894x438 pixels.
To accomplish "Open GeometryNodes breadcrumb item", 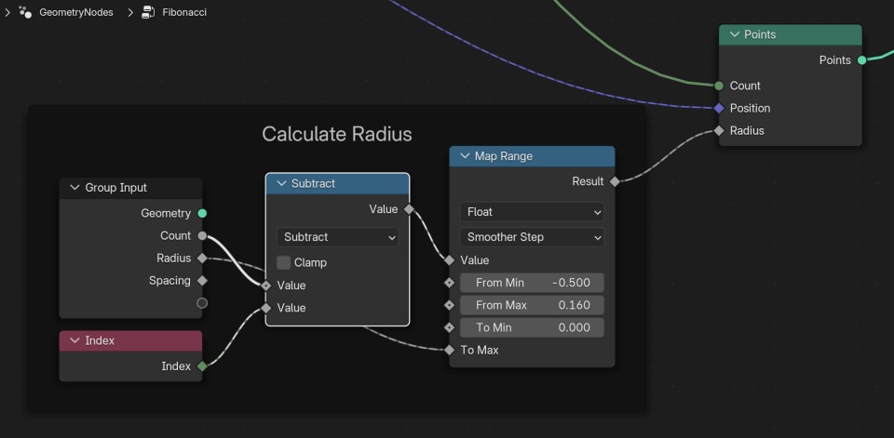I will coord(75,12).
